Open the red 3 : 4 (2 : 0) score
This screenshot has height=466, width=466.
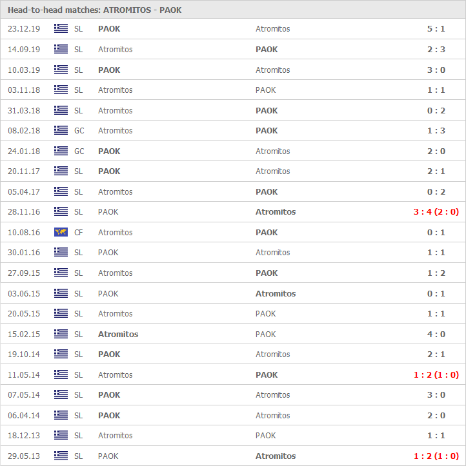pos(436,212)
